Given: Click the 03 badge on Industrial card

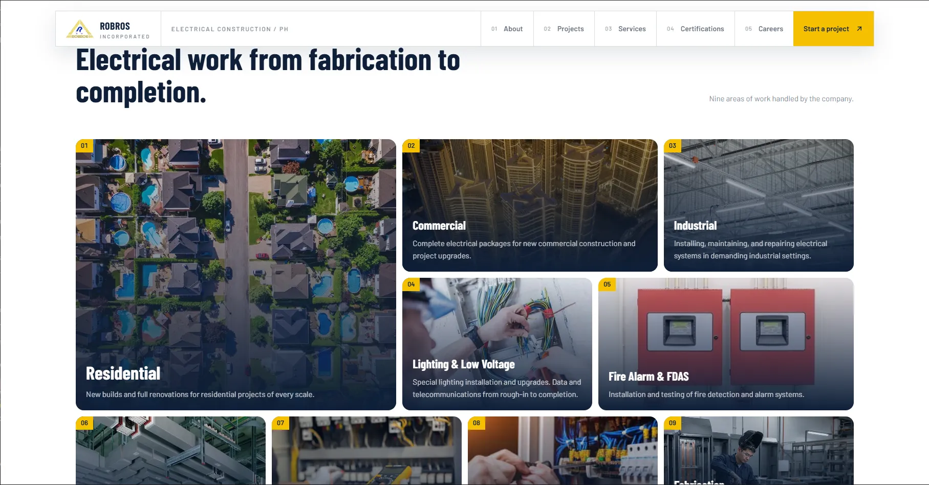Looking at the screenshot, I should [x=673, y=146].
